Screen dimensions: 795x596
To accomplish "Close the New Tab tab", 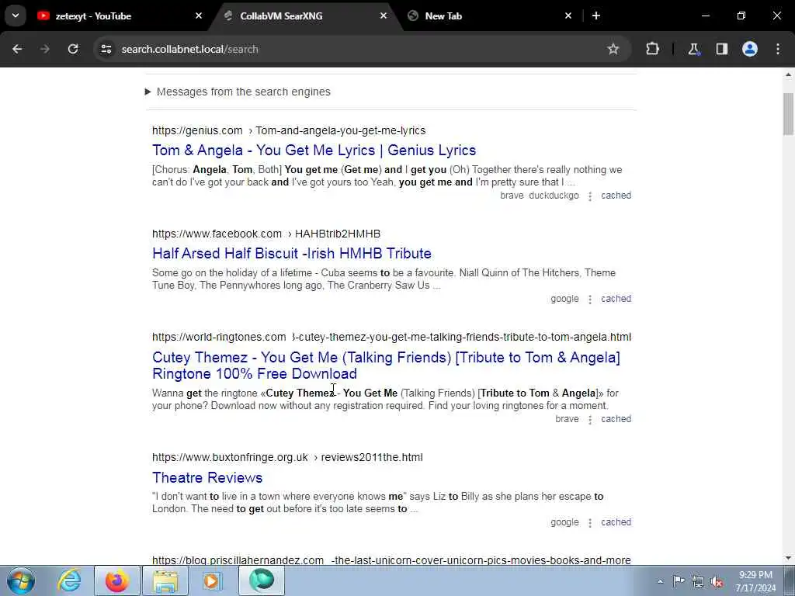I will 568,16.
